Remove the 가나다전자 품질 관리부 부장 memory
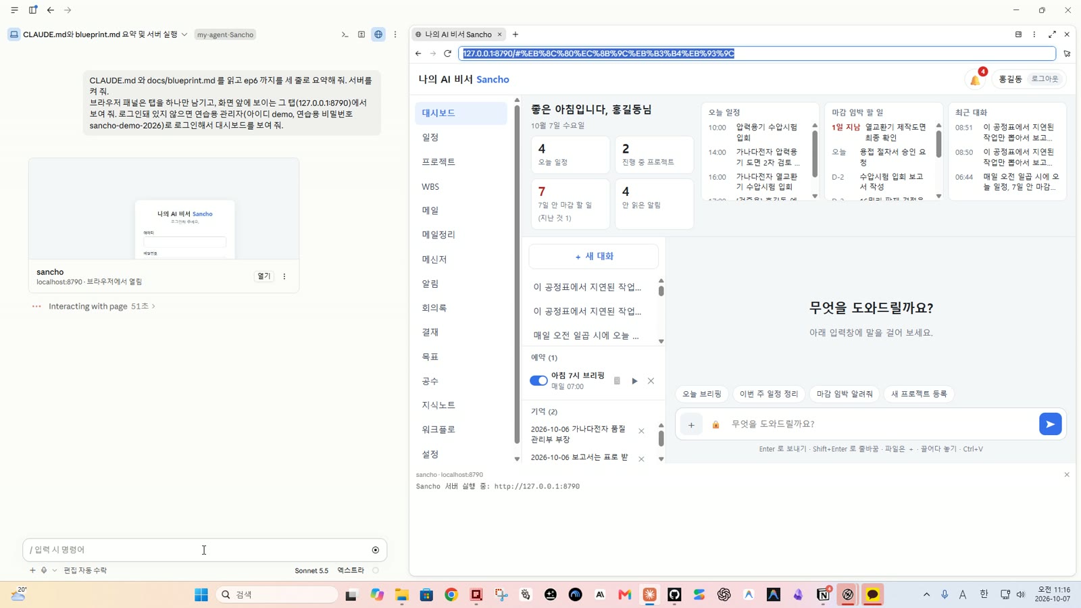 pyautogui.click(x=641, y=431)
